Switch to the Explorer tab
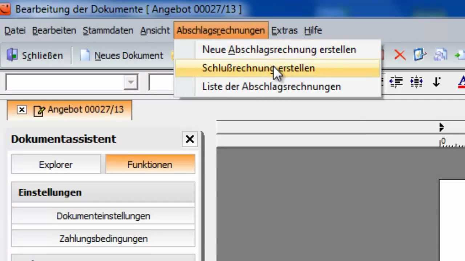The image size is (465, 261). [56, 164]
